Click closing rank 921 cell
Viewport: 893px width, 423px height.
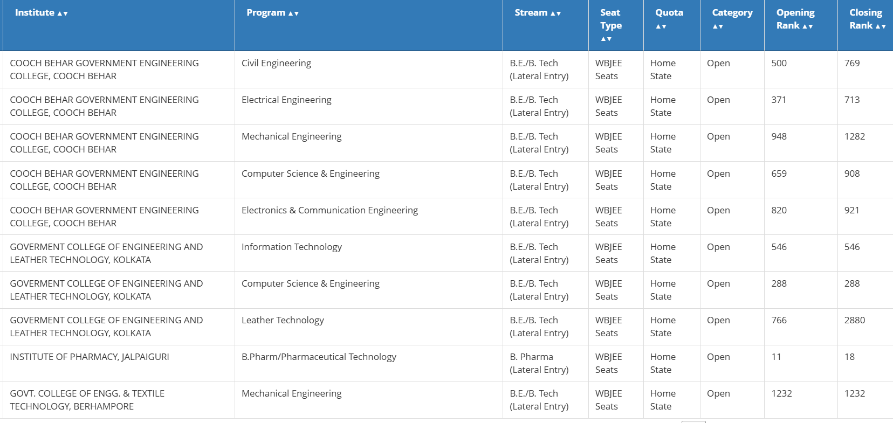point(865,217)
